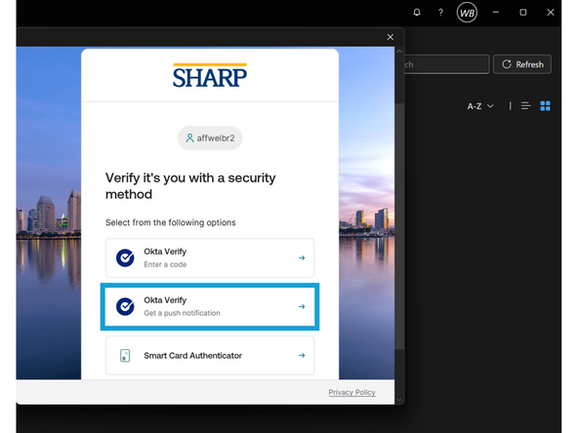Click the Refresh button

point(522,64)
